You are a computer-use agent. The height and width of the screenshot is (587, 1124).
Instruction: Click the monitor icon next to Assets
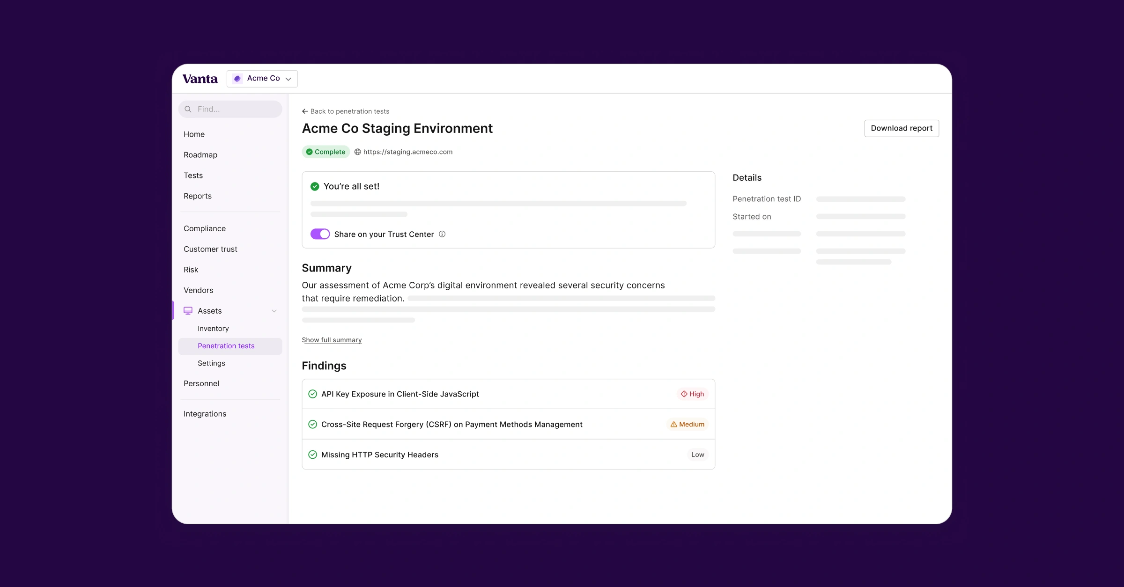pyautogui.click(x=188, y=310)
